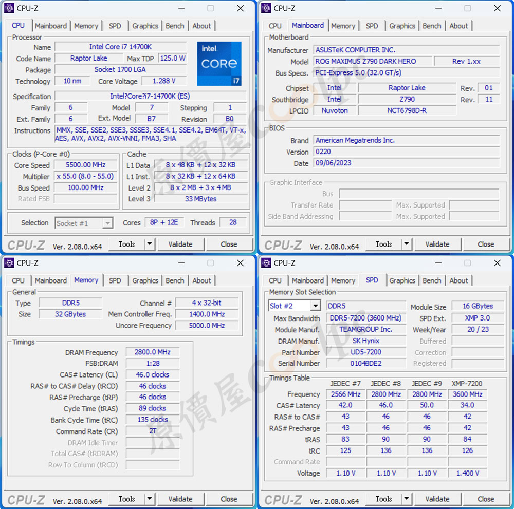Close the window showing the Mainboard tab
Viewport: 514px width, 509px height.
click(x=497, y=8)
